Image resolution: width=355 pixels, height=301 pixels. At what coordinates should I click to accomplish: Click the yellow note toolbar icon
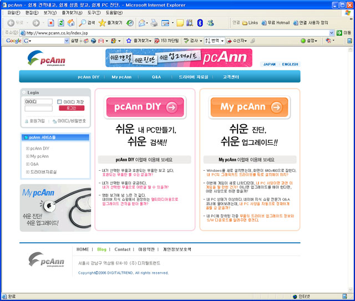180,23
